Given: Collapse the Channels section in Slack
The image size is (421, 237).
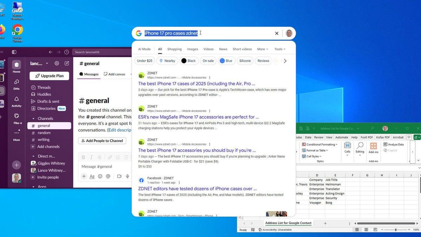Looking at the screenshot, I should [x=34, y=119].
